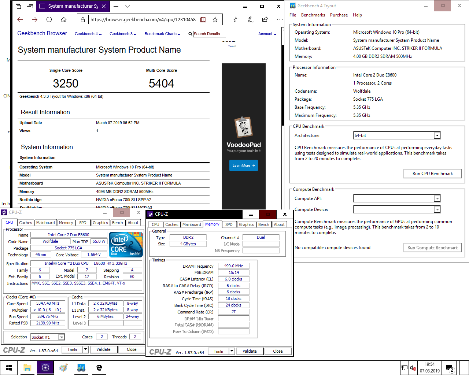Open the tabs you've set aside icon
The height and width of the screenshot is (375, 469).
click(18, 6)
